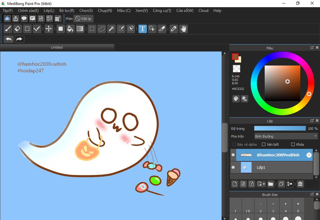Hide the Lớp1 layer

[x=233, y=167]
